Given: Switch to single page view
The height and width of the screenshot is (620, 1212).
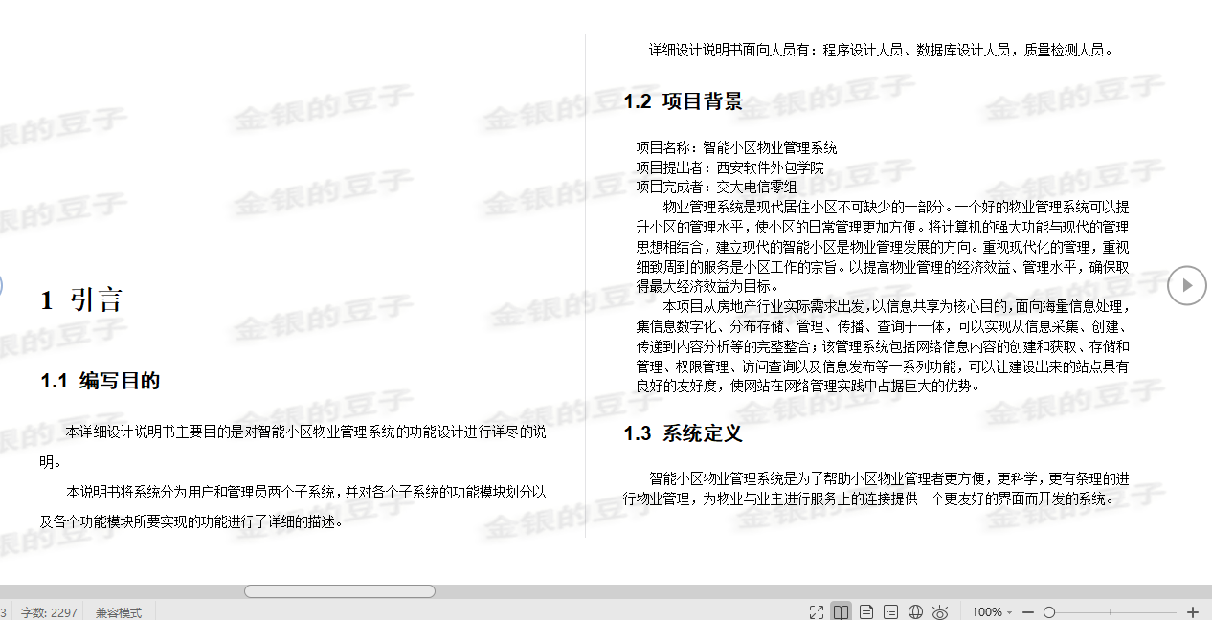Looking at the screenshot, I should pos(865,610).
